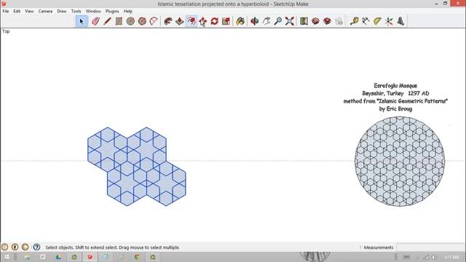Select the Move tool

[x=203, y=21]
